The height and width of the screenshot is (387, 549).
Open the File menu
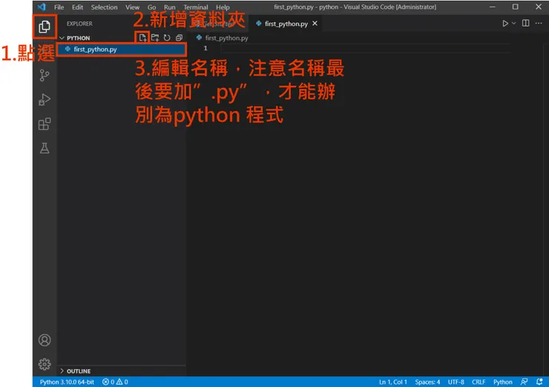click(x=59, y=7)
